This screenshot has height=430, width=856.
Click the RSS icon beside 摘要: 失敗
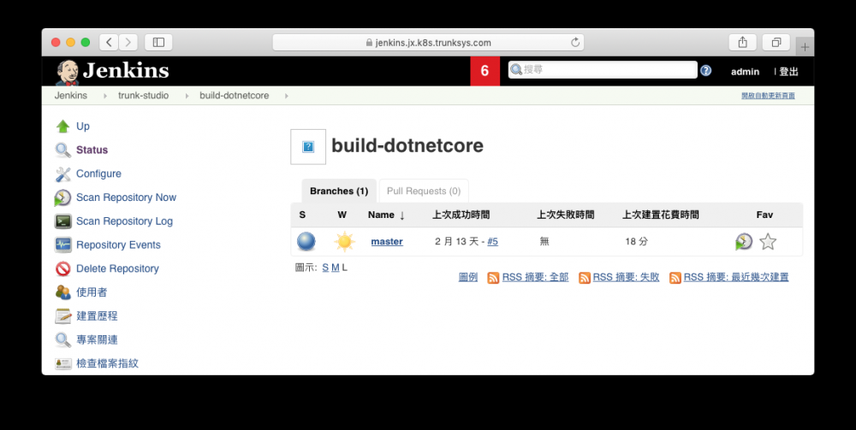click(x=584, y=278)
